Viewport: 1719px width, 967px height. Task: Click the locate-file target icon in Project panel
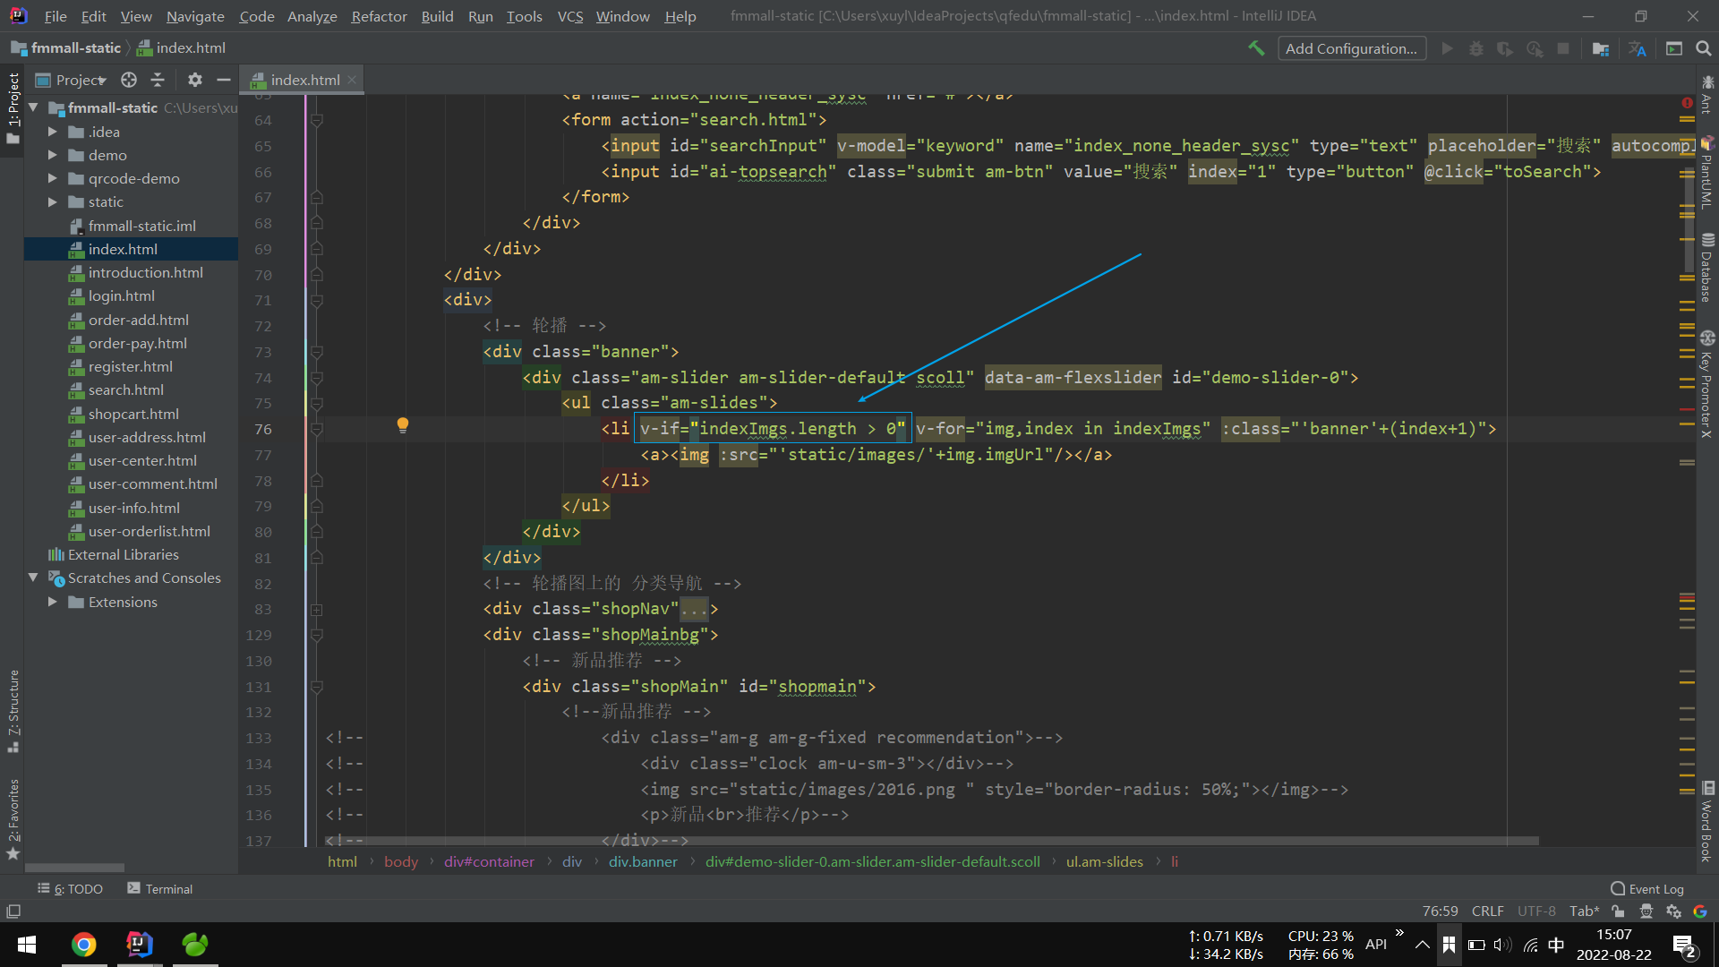pyautogui.click(x=129, y=80)
